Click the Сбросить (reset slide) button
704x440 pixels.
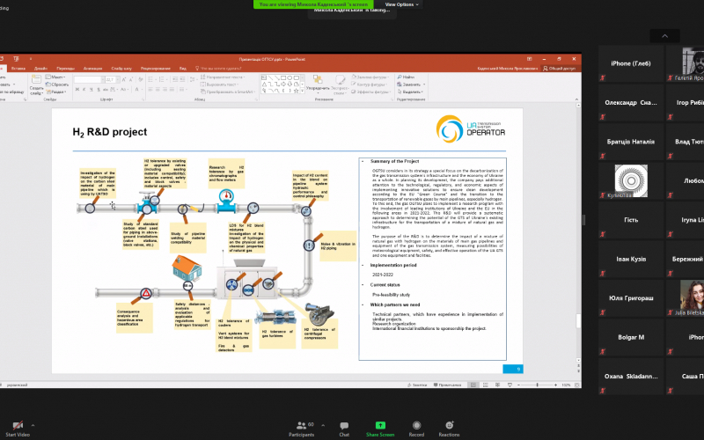pos(57,84)
